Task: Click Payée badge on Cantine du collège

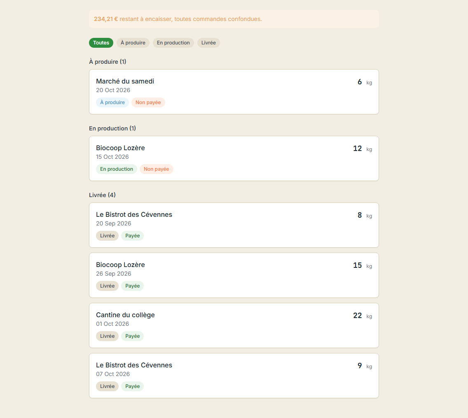Action: click(133, 336)
